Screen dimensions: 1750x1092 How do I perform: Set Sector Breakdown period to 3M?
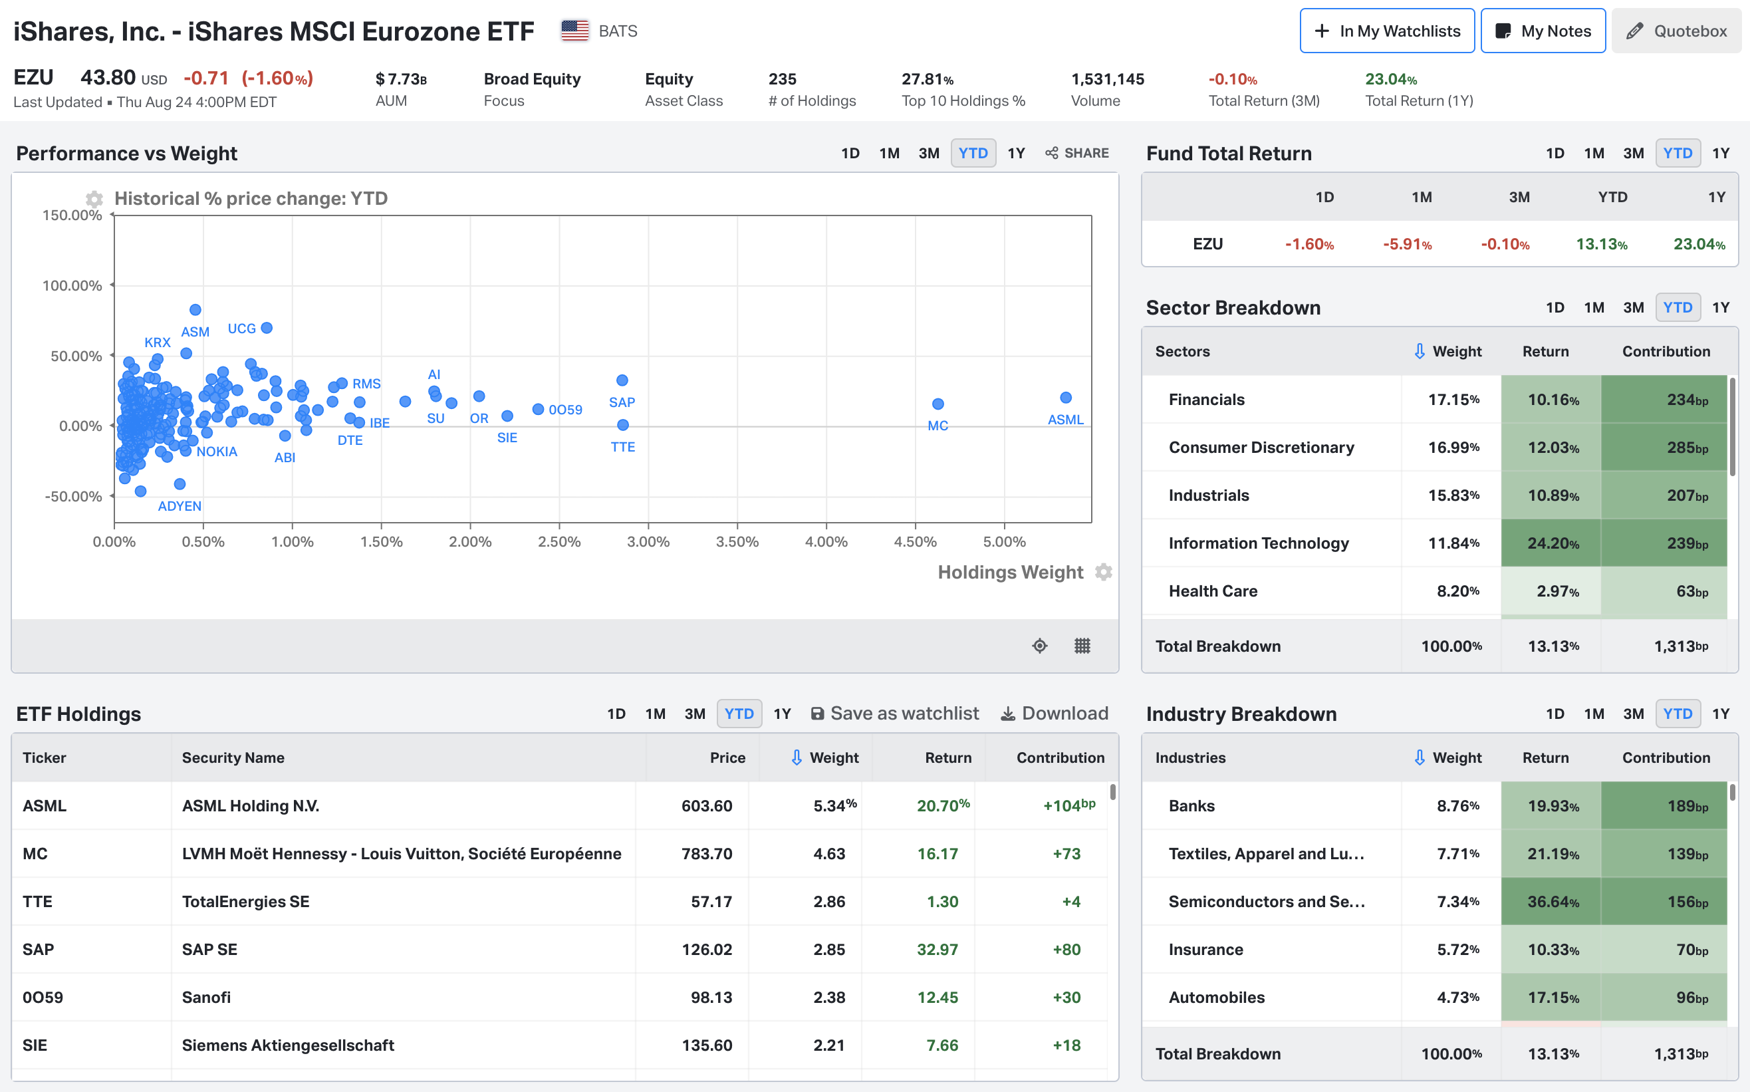[1634, 308]
